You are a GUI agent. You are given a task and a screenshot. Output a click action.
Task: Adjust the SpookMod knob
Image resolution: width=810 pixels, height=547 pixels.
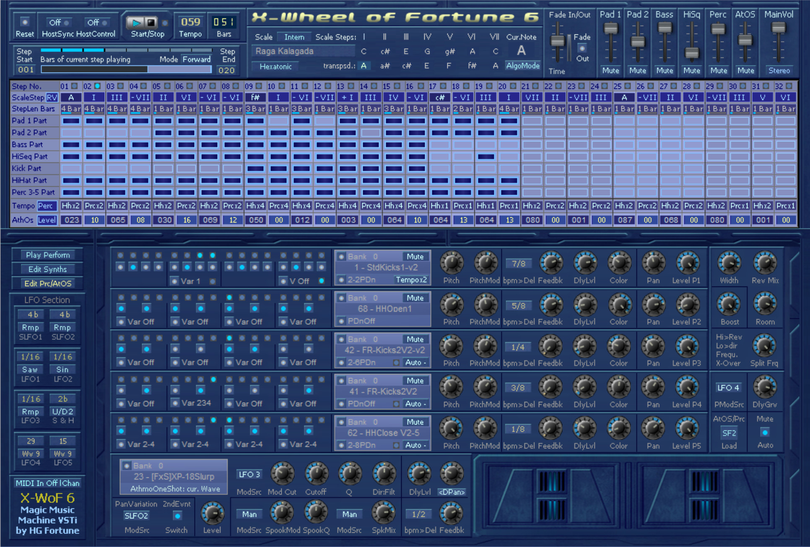tap(282, 512)
